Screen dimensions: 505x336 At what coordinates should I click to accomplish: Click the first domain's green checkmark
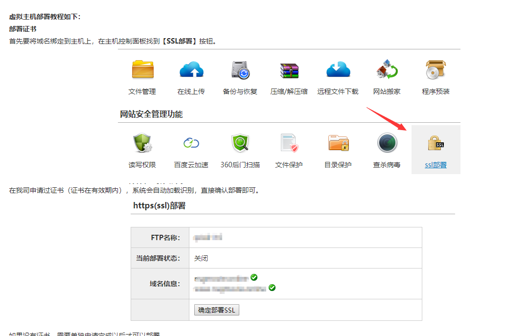click(x=253, y=277)
